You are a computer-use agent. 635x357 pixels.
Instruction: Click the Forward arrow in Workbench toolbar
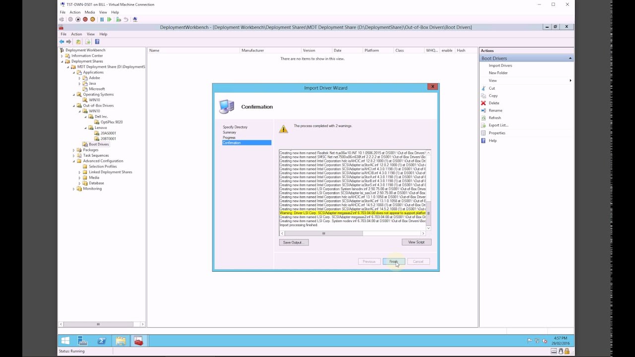click(x=68, y=42)
